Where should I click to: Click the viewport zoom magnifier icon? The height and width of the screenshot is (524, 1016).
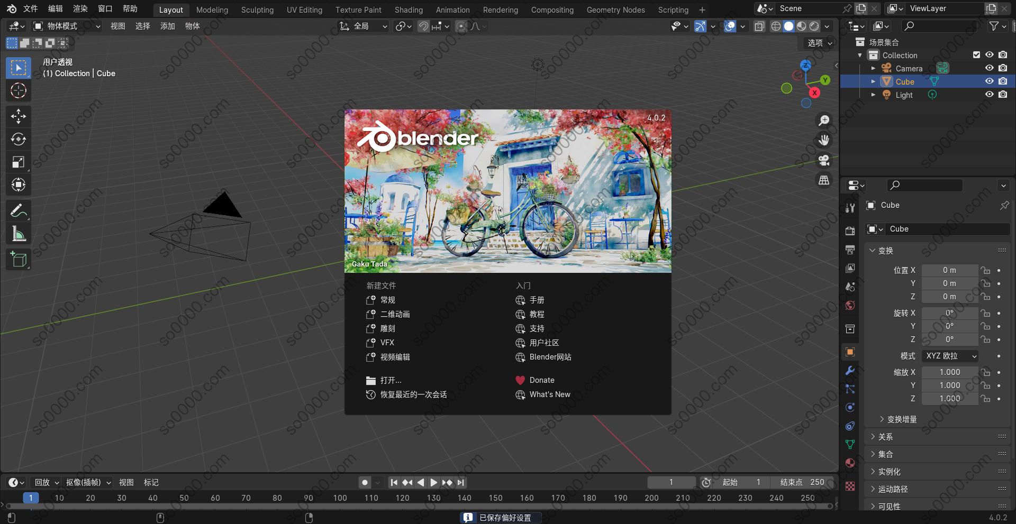coord(824,121)
